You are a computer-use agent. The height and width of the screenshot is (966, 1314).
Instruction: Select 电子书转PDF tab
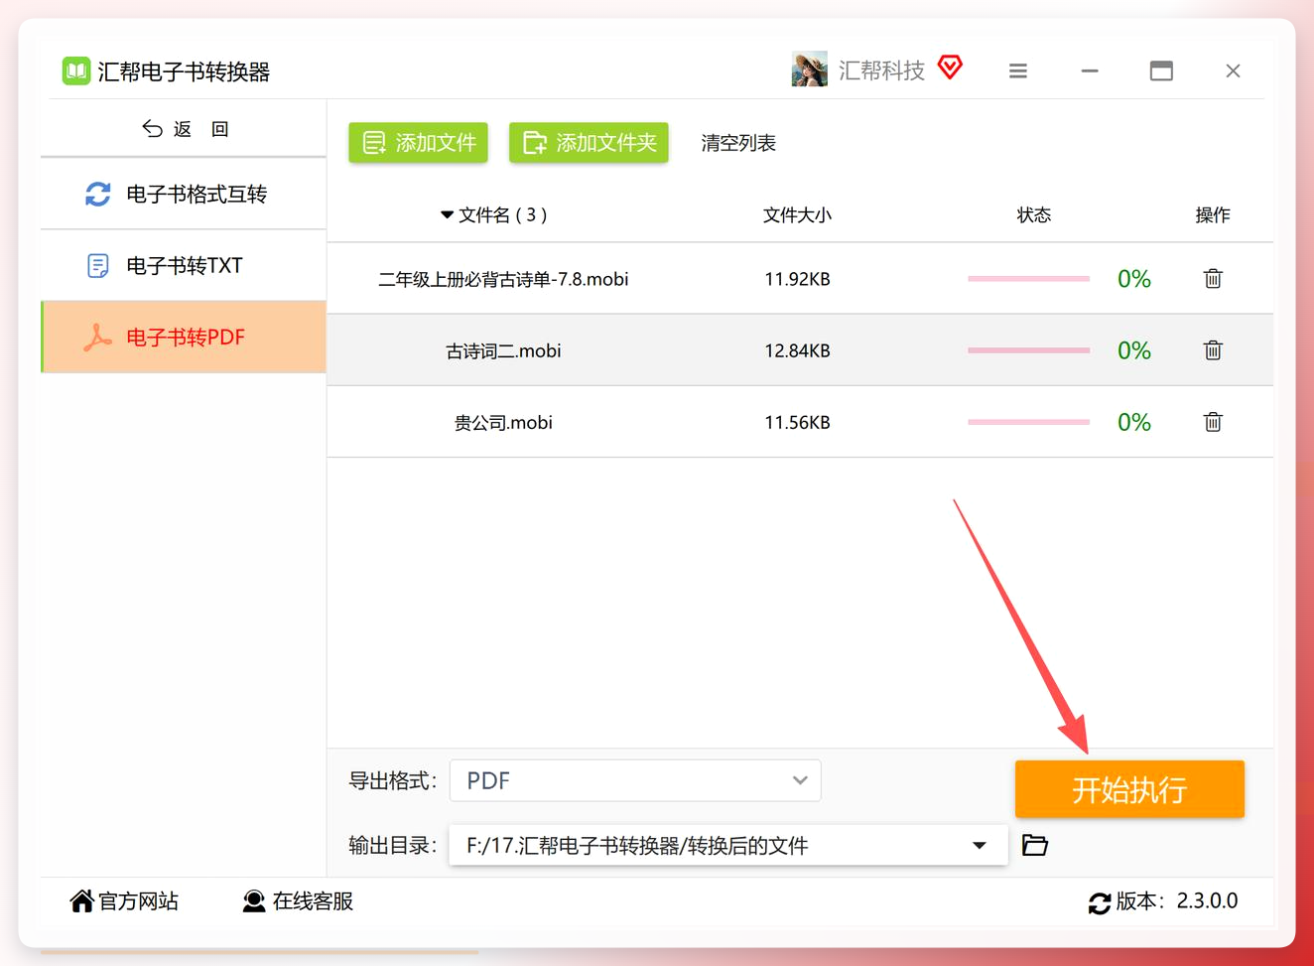click(x=184, y=337)
